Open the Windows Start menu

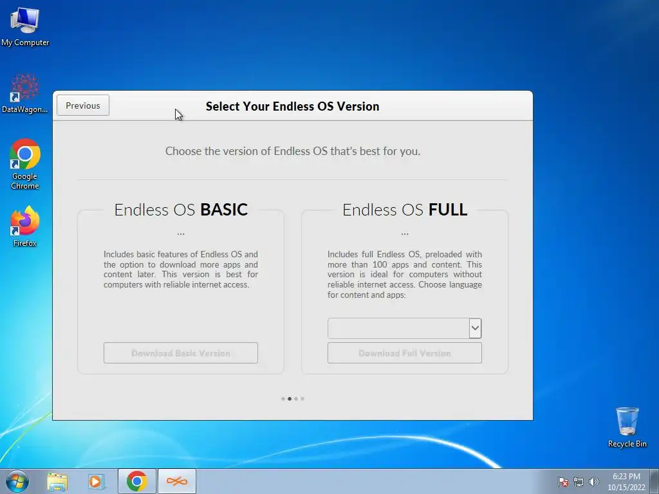pos(17,481)
